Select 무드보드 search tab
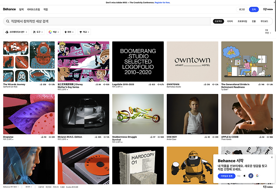 [264, 21]
